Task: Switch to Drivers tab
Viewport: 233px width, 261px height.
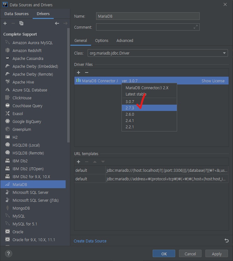Action: 43,14
